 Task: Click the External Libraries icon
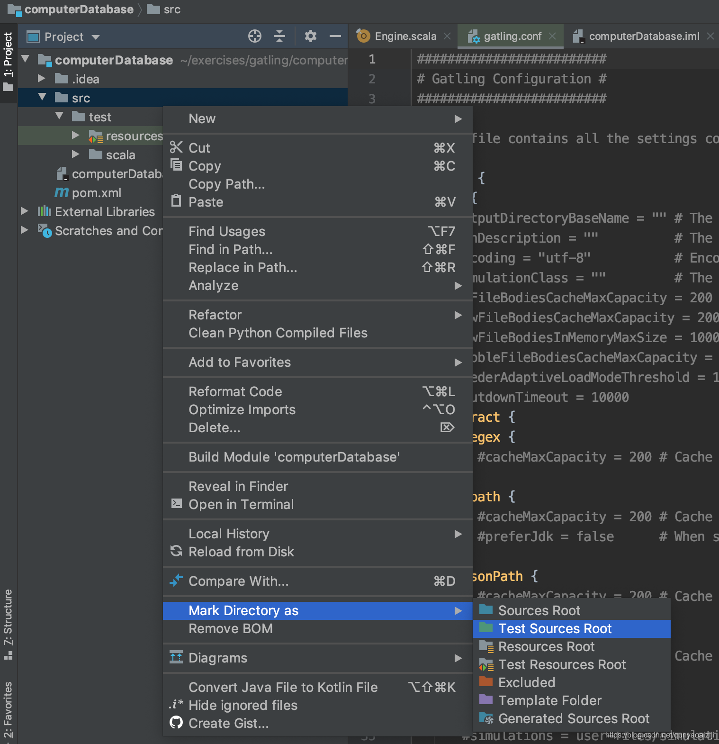coord(45,211)
